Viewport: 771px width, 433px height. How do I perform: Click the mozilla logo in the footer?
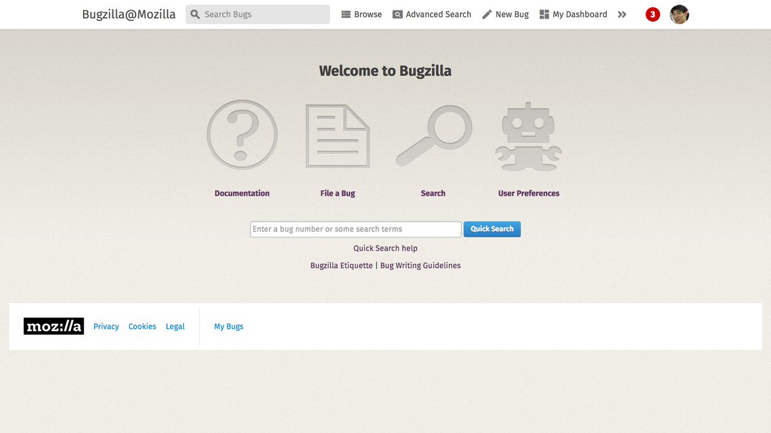54,326
